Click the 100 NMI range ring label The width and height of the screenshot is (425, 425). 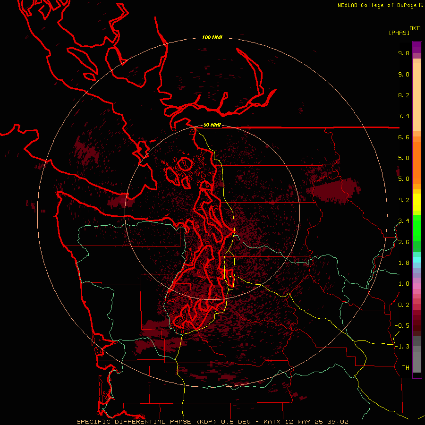[212, 37]
